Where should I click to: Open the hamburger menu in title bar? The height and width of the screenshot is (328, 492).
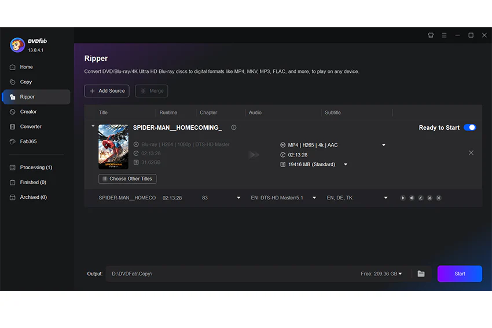click(x=444, y=35)
